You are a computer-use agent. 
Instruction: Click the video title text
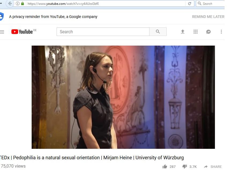click(x=92, y=158)
